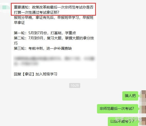146x126 pixels.
Task: Select the green 非师范最后一次考试? bubble
Action: [118, 109]
